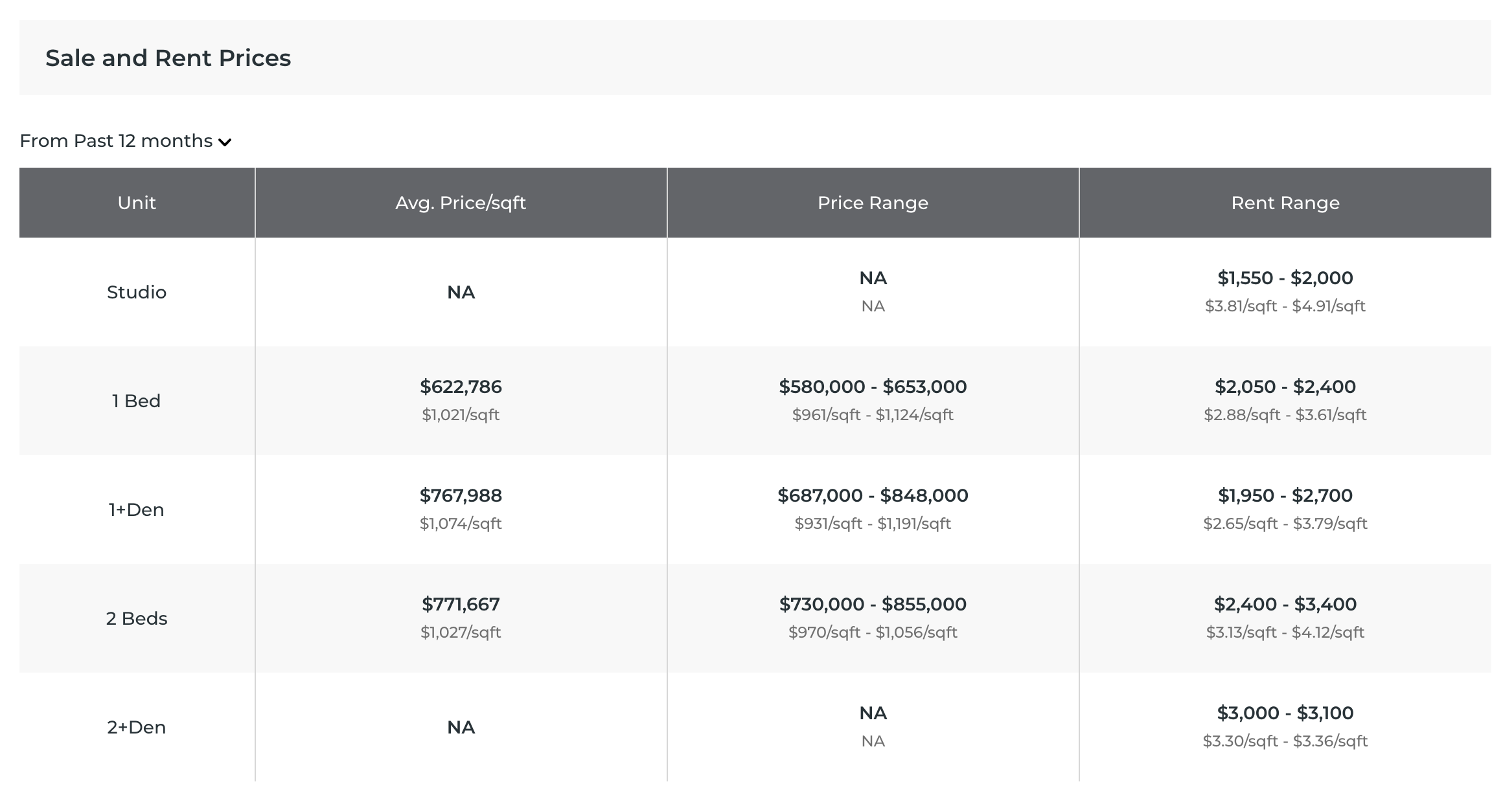Screen dimensions: 1503x795
Task: Click the Sale and Rent Prices heading
Action: click(x=168, y=58)
